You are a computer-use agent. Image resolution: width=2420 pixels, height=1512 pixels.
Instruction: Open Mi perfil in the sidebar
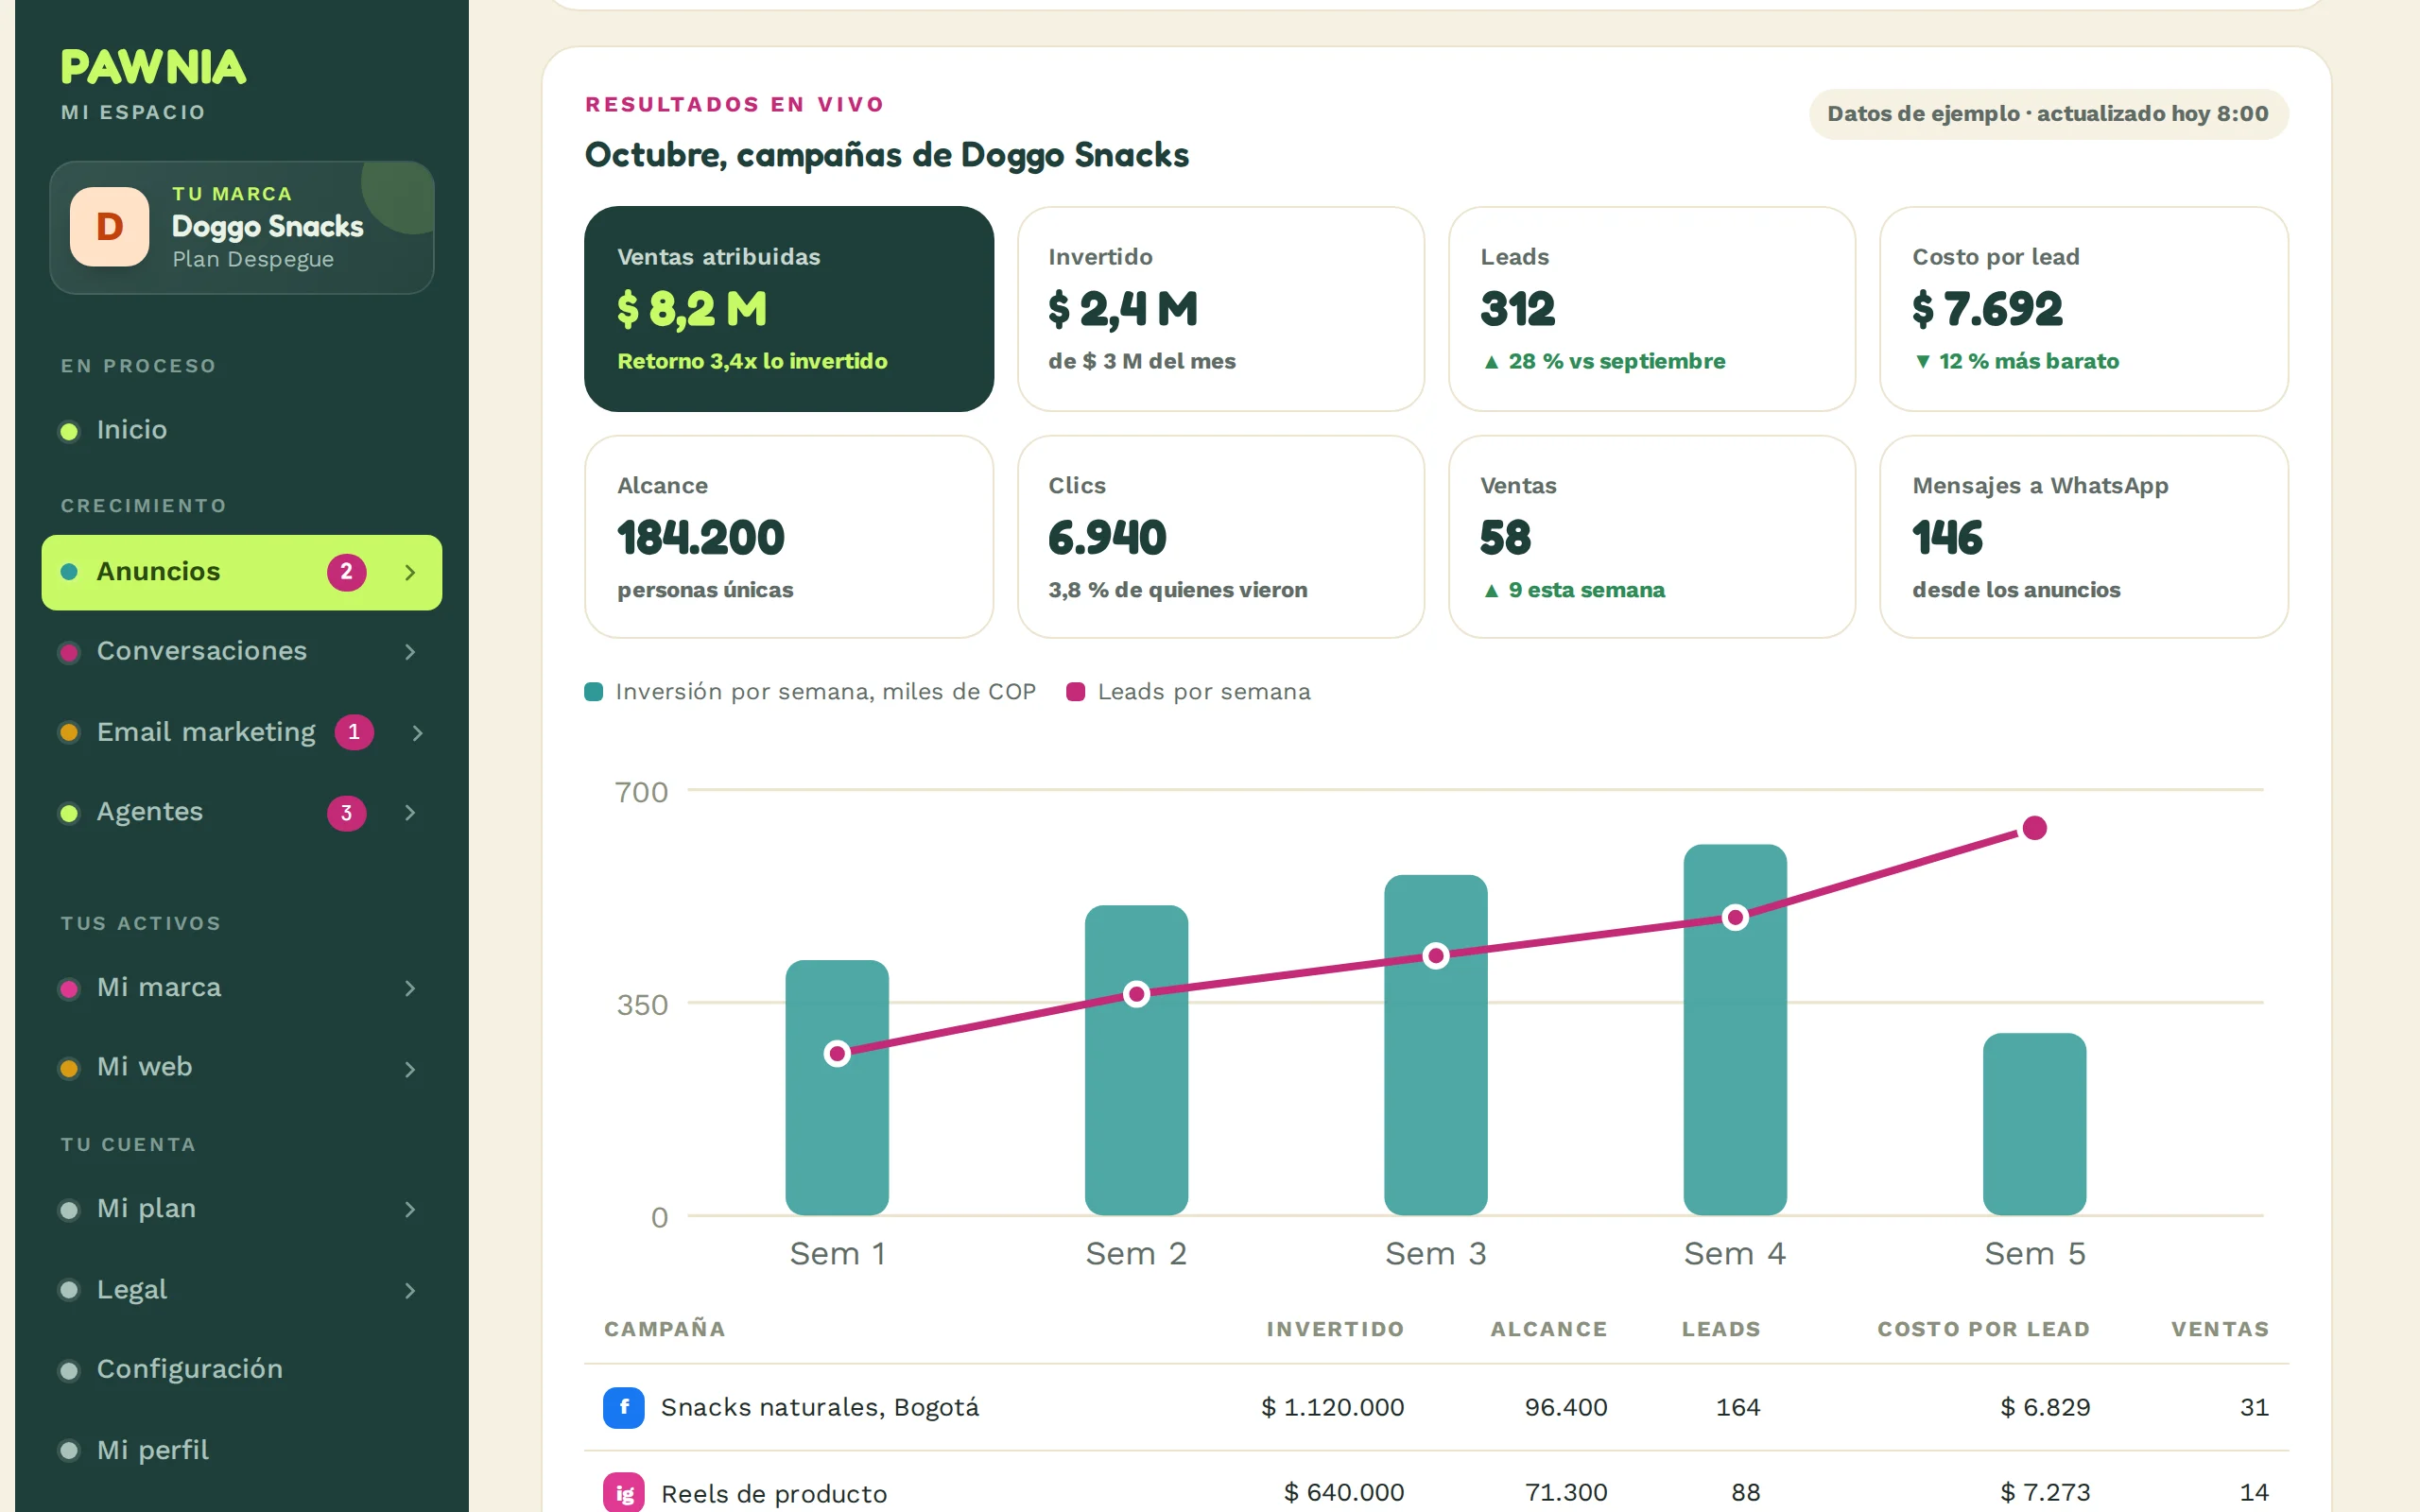point(242,1450)
